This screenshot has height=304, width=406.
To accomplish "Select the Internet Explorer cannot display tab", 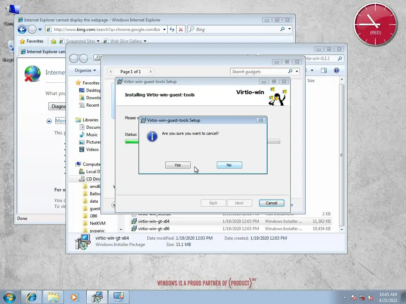I will pos(43,52).
